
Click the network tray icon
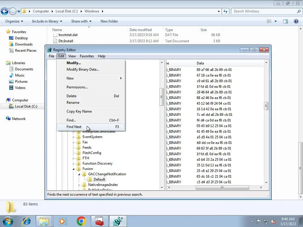pyautogui.click(x=266, y=222)
